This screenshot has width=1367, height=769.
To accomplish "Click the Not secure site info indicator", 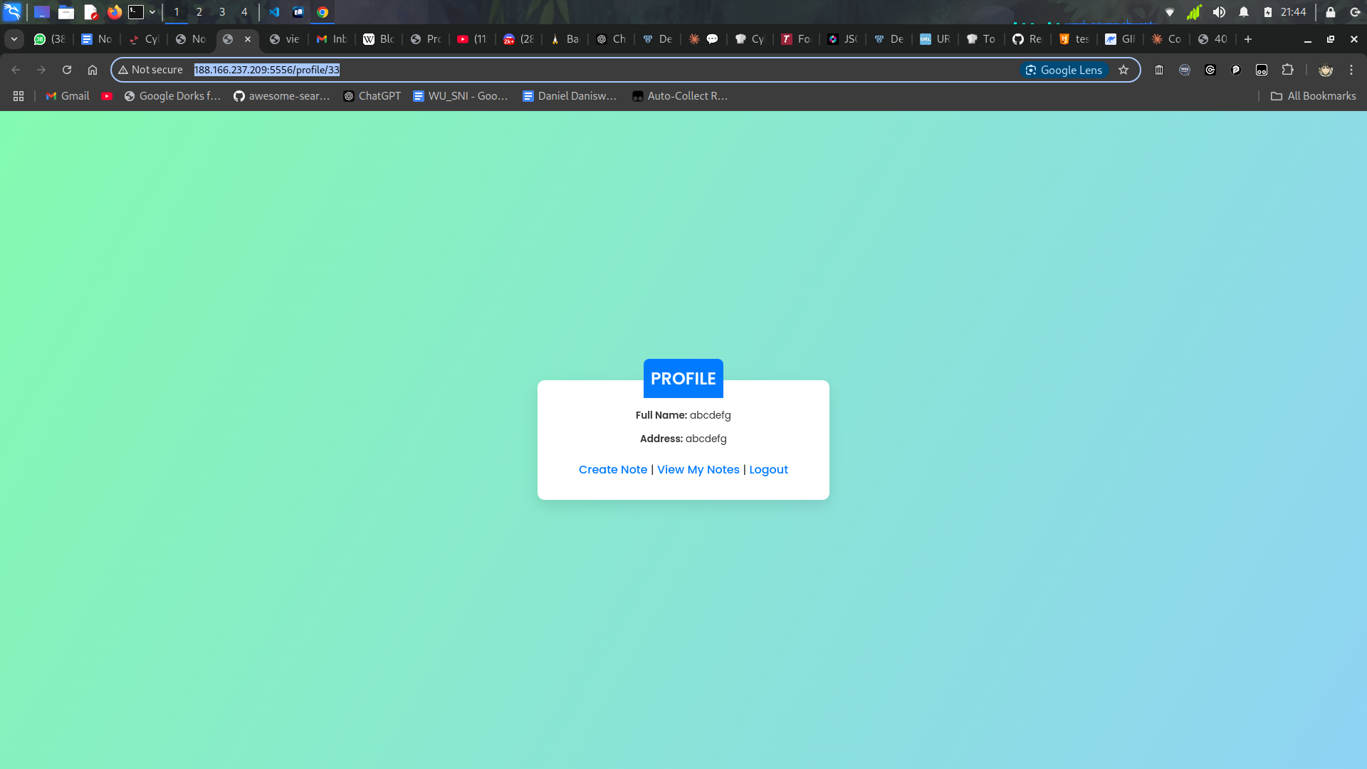I will point(151,70).
